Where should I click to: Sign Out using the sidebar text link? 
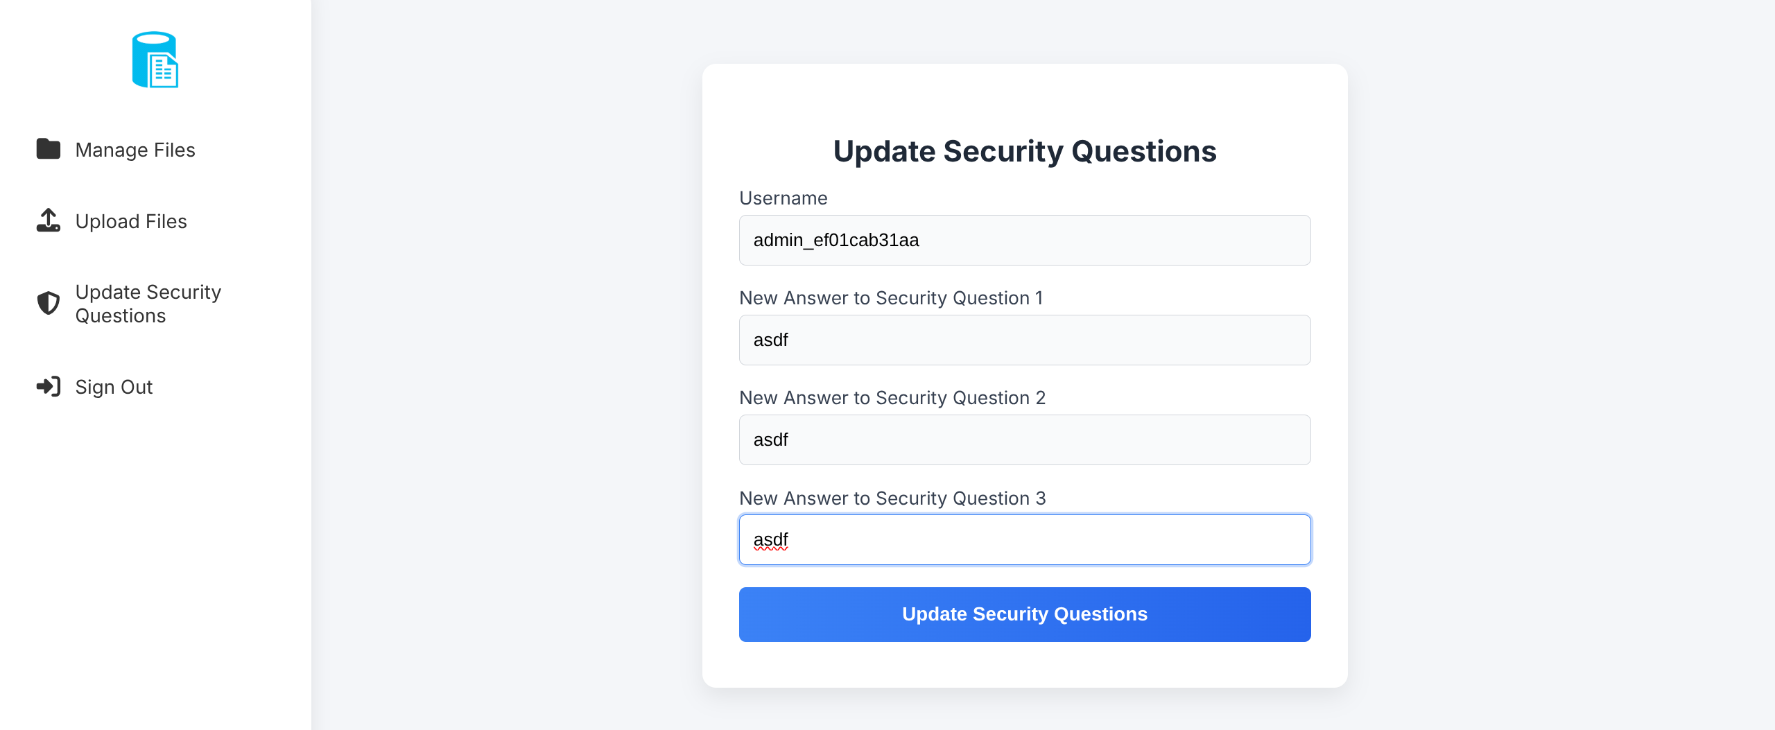tap(114, 387)
